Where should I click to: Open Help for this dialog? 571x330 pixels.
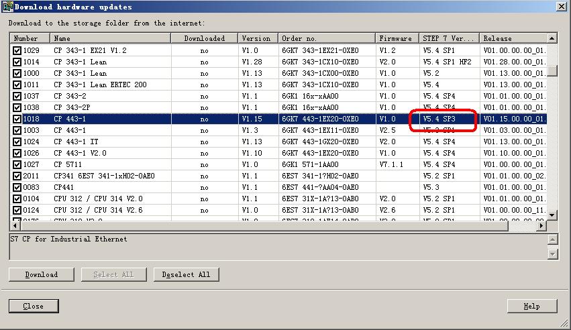[x=532, y=306]
